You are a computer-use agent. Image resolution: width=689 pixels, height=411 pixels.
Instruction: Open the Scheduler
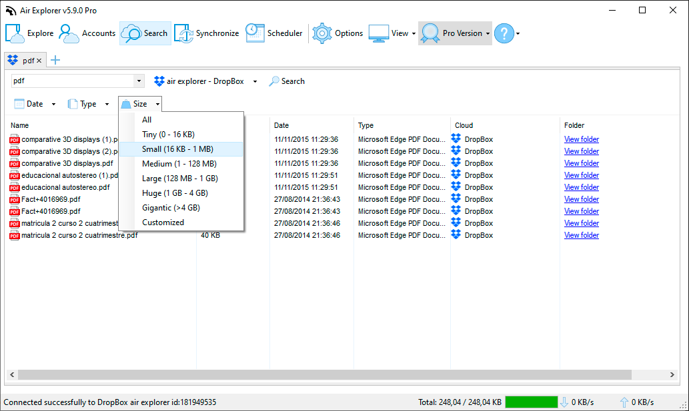273,33
